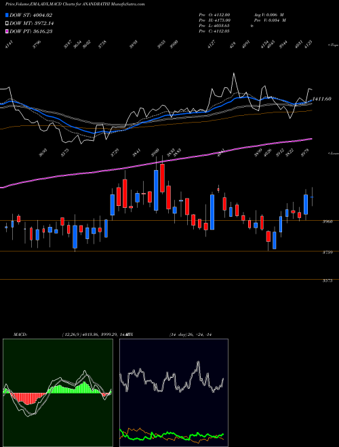Click the blue DOW ST legend swatch
The image size is (339, 447).
[x=7, y=15]
